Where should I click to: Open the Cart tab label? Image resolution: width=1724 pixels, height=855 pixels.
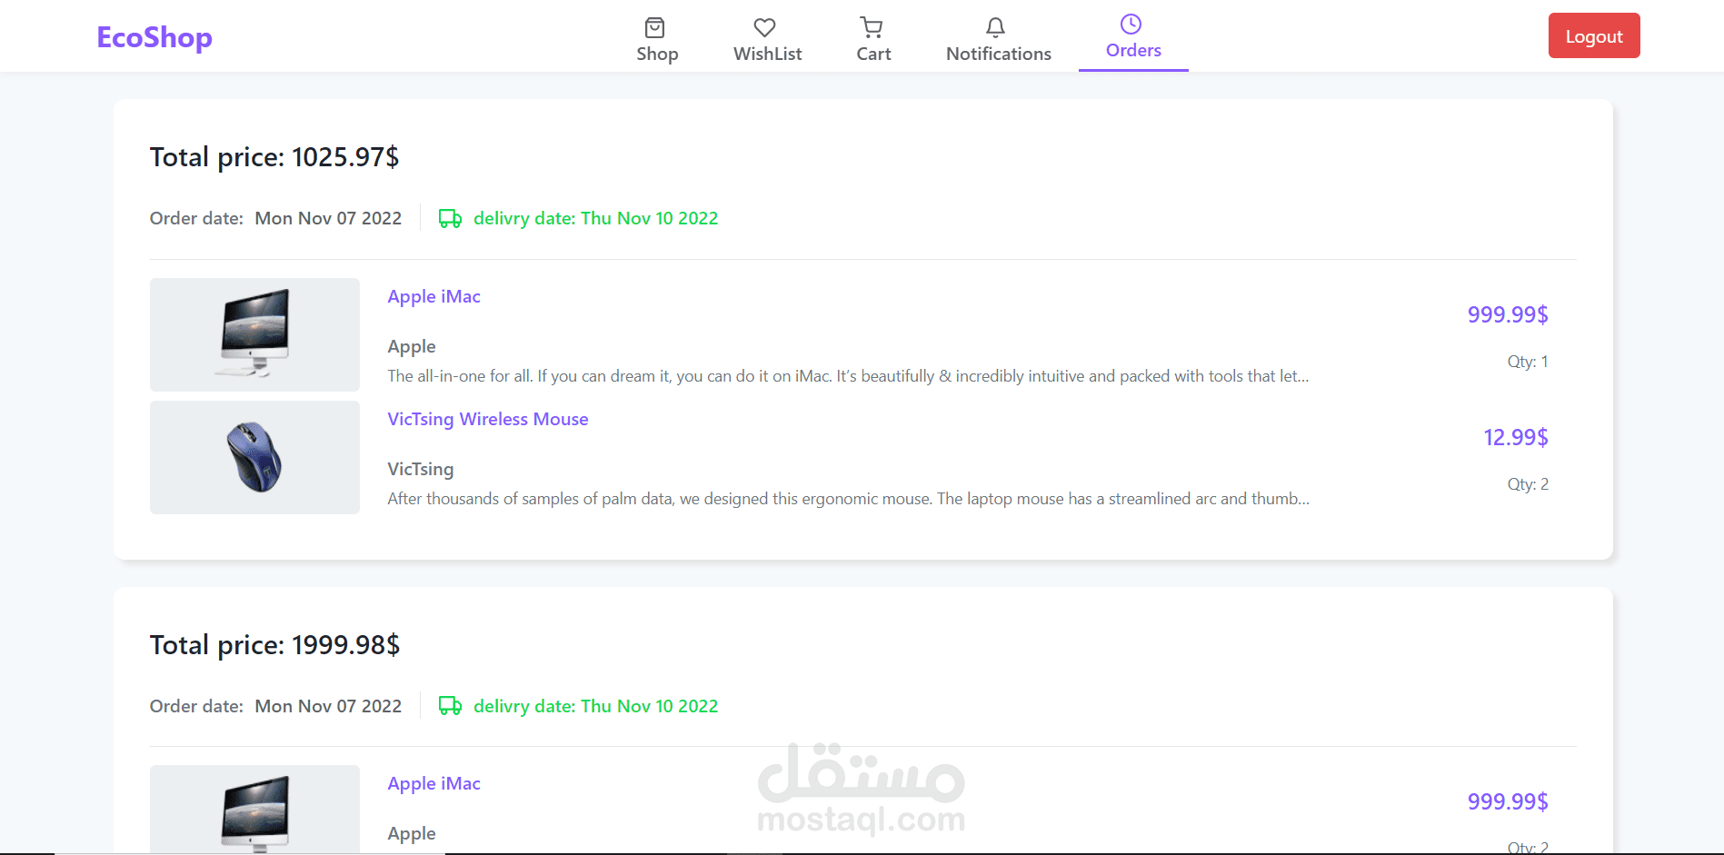(873, 54)
